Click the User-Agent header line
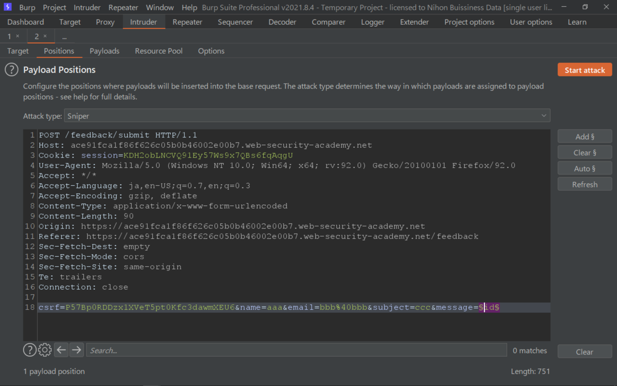The height and width of the screenshot is (386, 617). pos(277,166)
